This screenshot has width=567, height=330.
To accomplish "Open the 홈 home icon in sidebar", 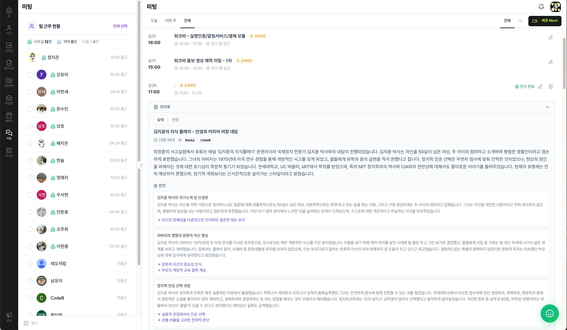I will (9, 12).
